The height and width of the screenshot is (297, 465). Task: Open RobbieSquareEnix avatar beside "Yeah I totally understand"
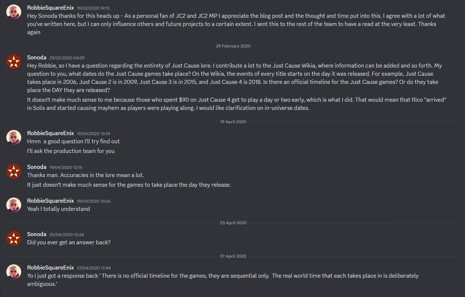[x=14, y=205]
